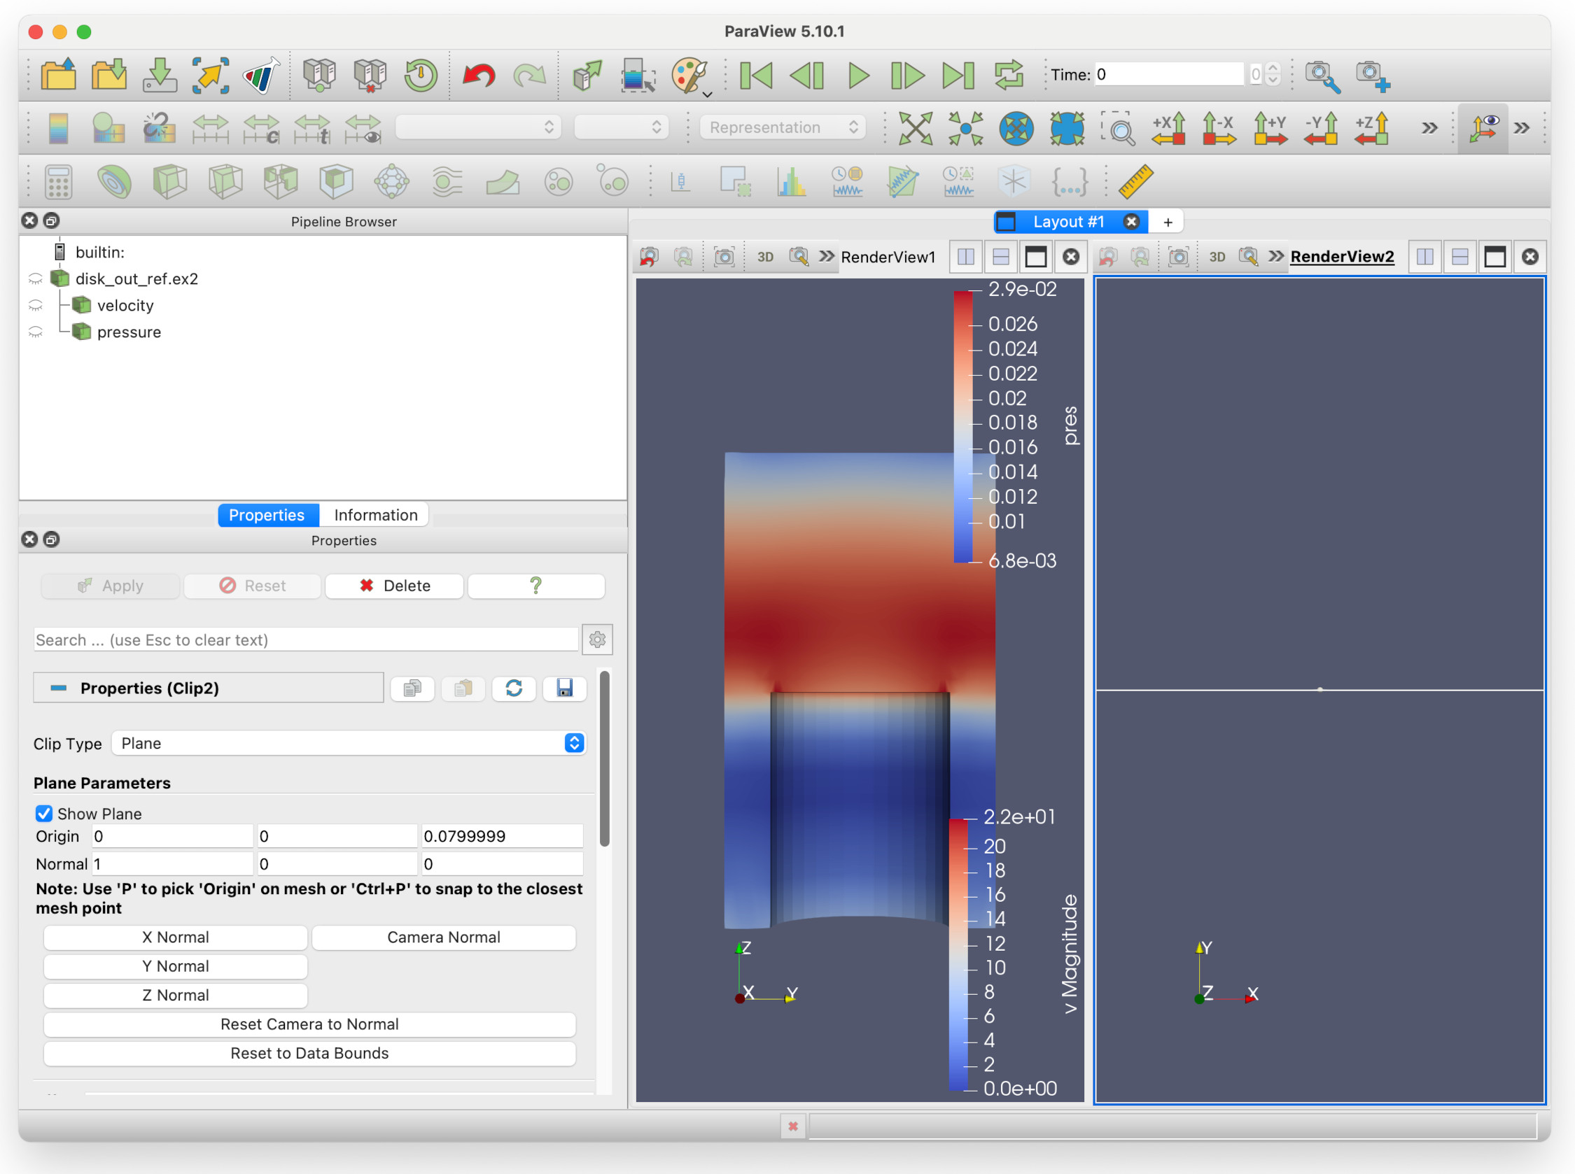
Task: Jump to last frame
Action: (x=958, y=75)
